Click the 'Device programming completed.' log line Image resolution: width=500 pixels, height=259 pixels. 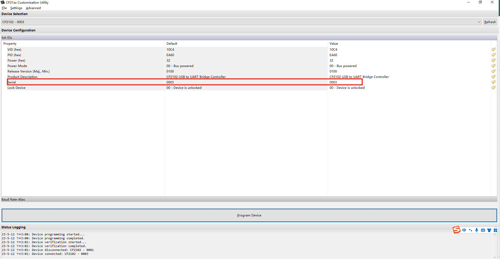43,238
